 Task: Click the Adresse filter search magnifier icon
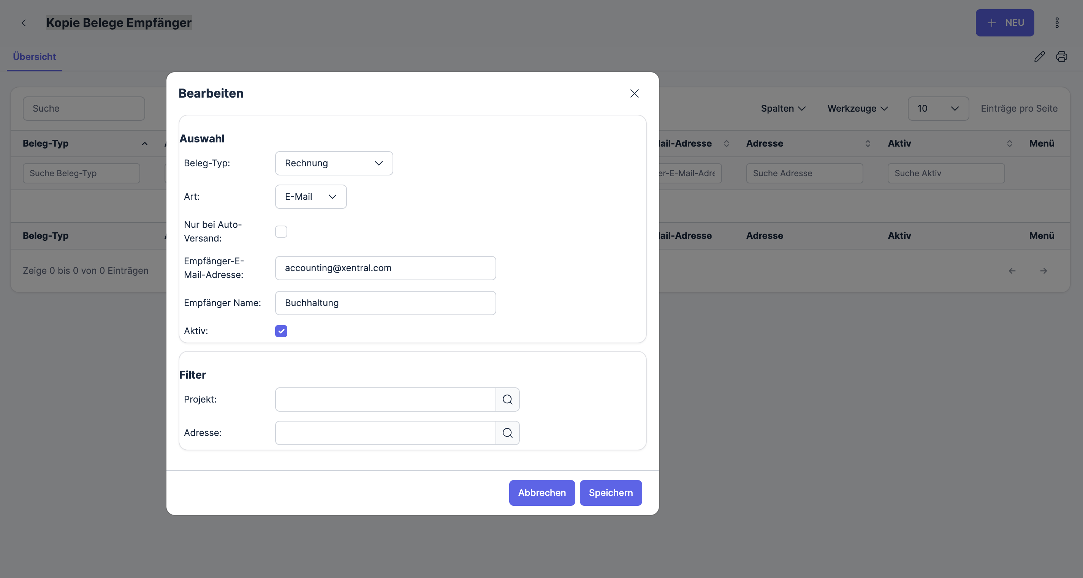[x=507, y=433]
